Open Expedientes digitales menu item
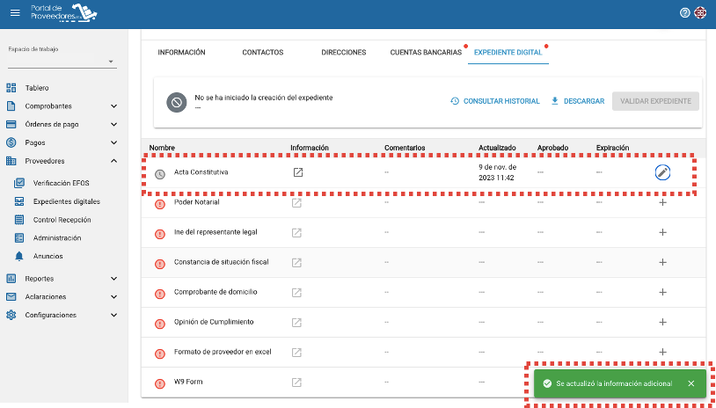The image size is (716, 408). (67, 201)
